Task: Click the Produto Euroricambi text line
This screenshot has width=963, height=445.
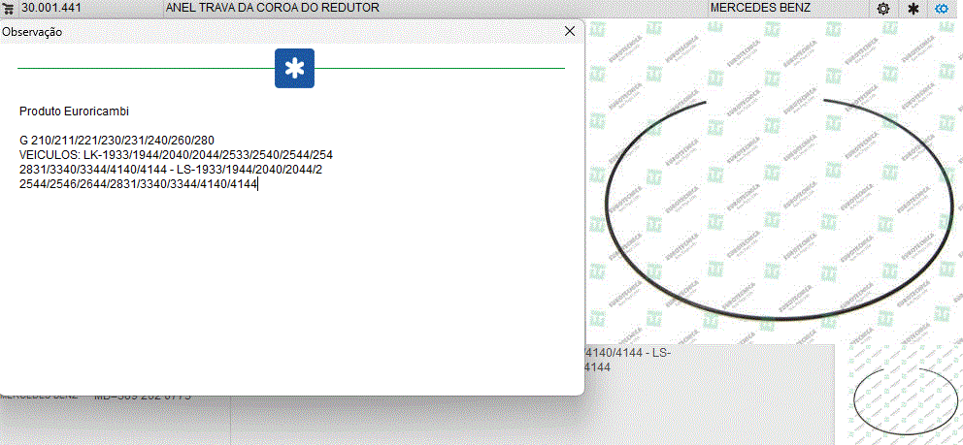Action: click(x=74, y=111)
